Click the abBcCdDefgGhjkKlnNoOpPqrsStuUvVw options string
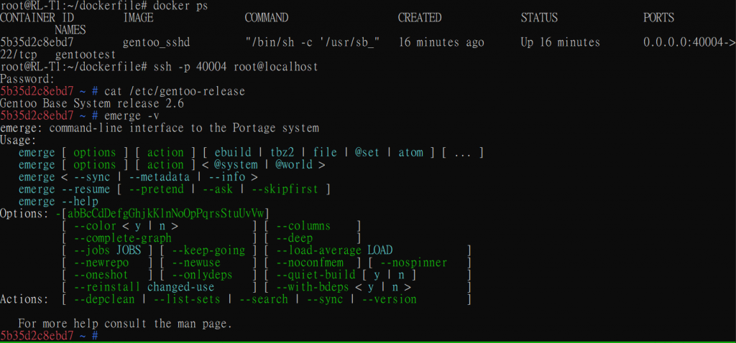736x343 pixels. tap(166, 214)
